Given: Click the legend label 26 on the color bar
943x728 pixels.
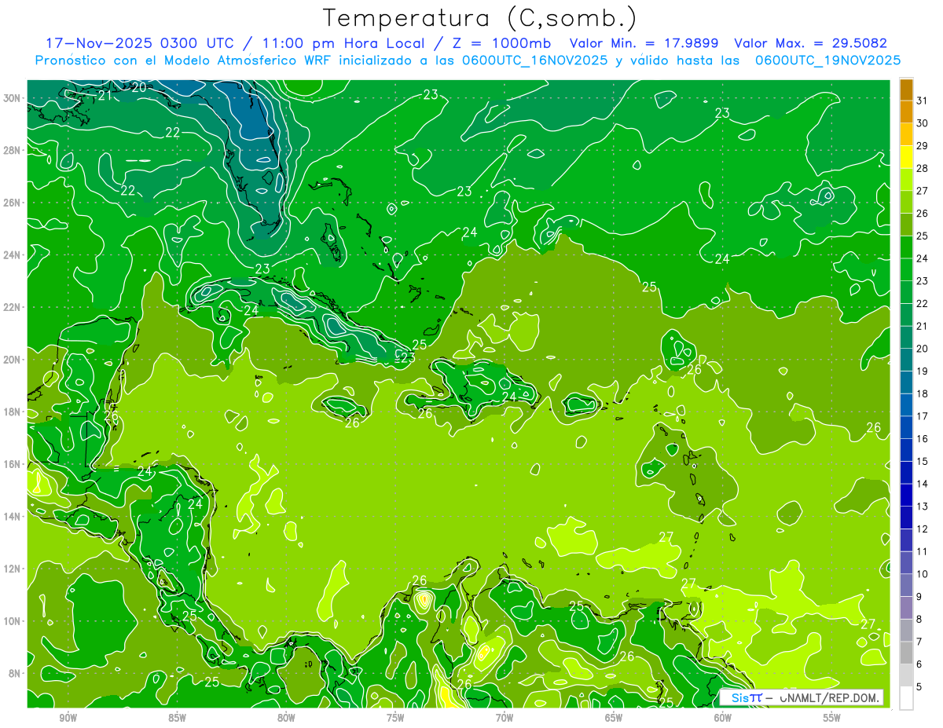Looking at the screenshot, I should [x=923, y=213].
